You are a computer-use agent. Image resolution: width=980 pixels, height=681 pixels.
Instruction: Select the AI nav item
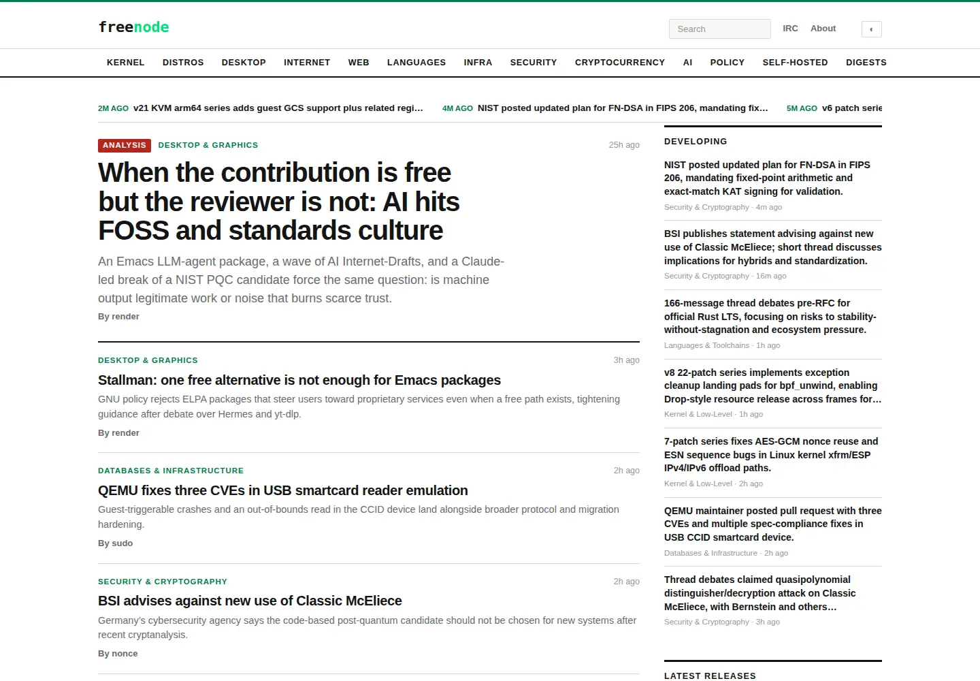click(687, 63)
